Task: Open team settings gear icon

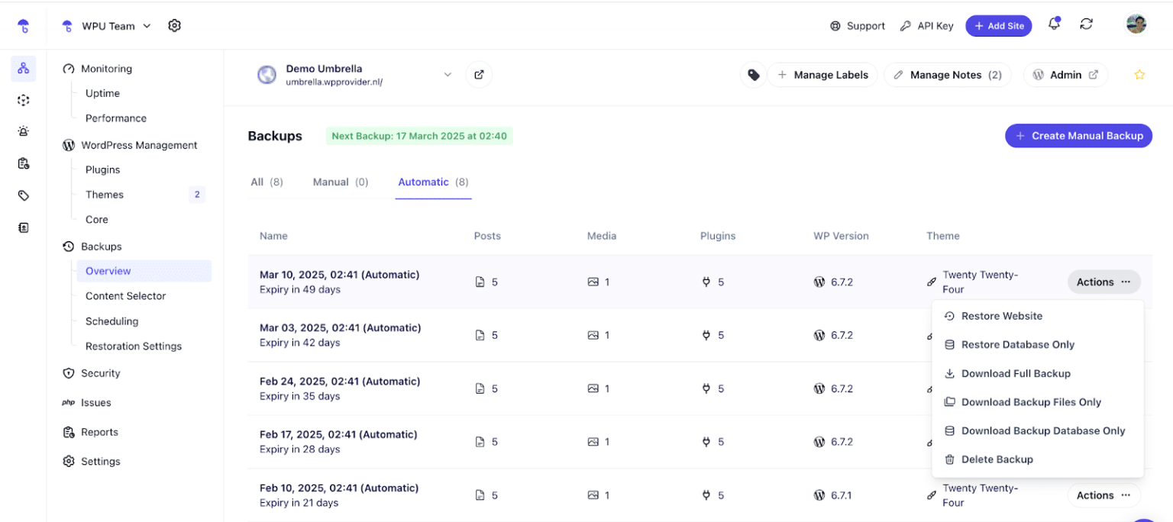Action: pyautogui.click(x=174, y=26)
